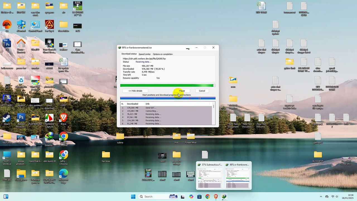The image size is (357, 201).
Task: Click Chrome icon in taskbar
Action: click(208, 197)
